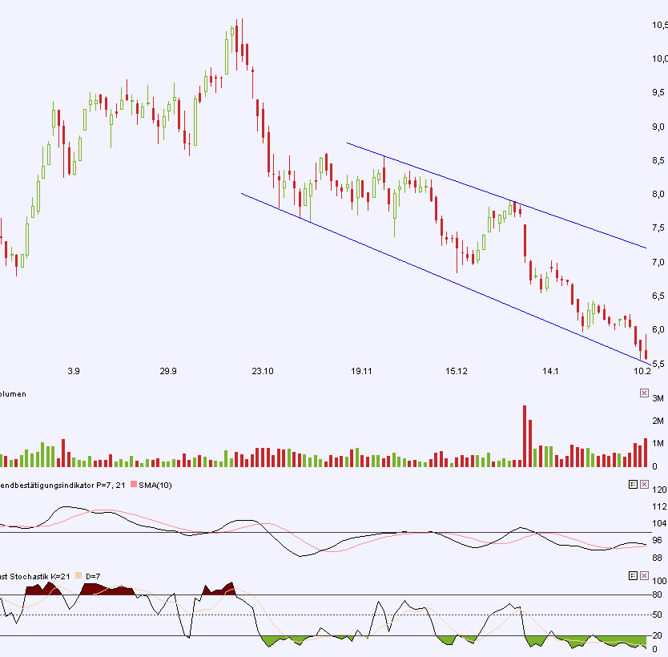Click the orange D=7 legend swatch
Viewport: 668px width, 657px height.
78,575
